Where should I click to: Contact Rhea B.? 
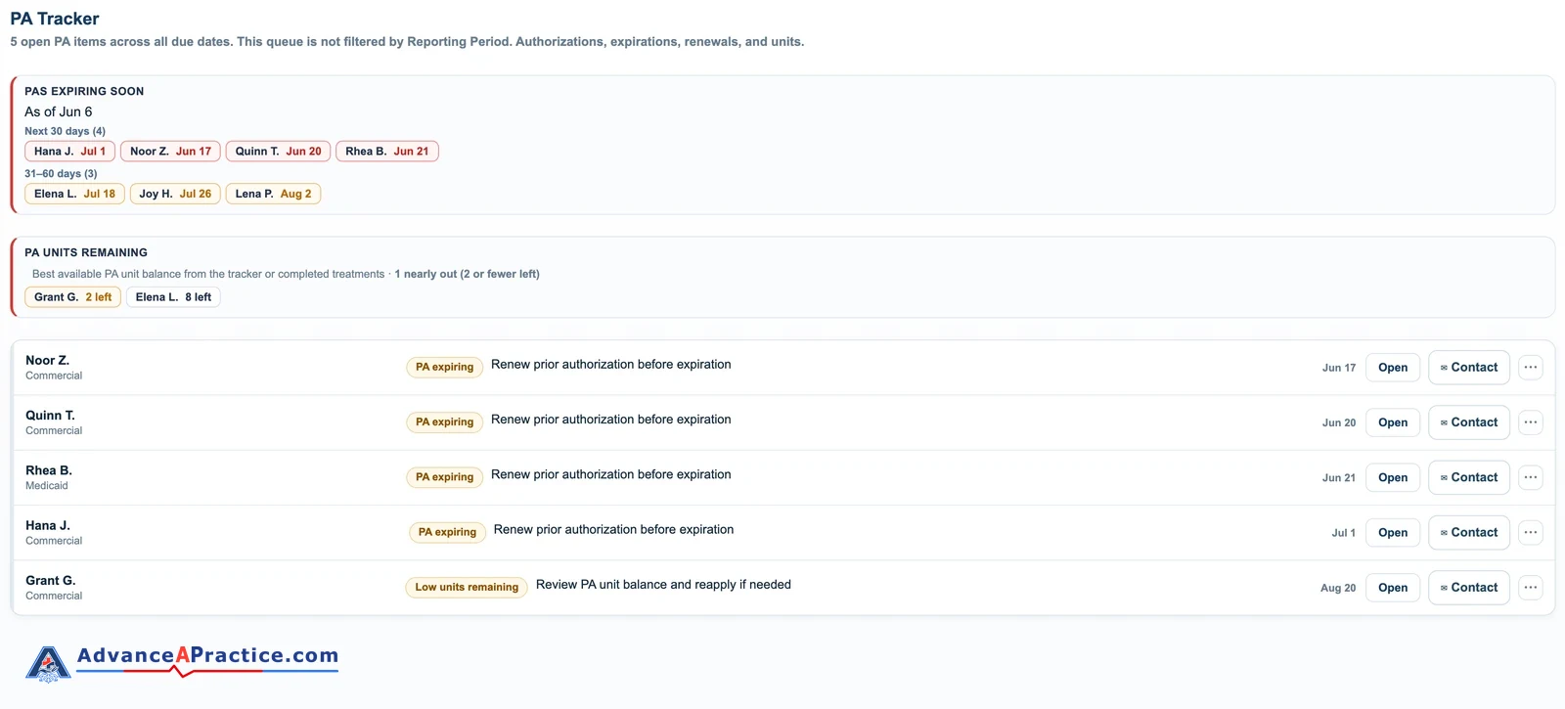click(1469, 477)
